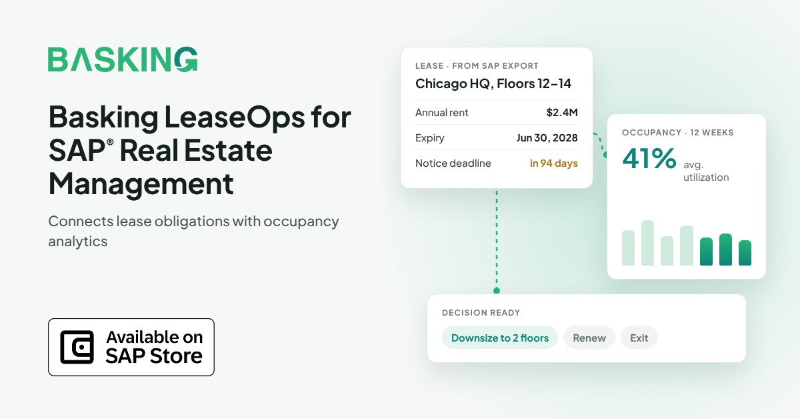Screen dimensions: 800x419
Task: Click the expiry date Jun 30, 2028
Action: pos(547,138)
